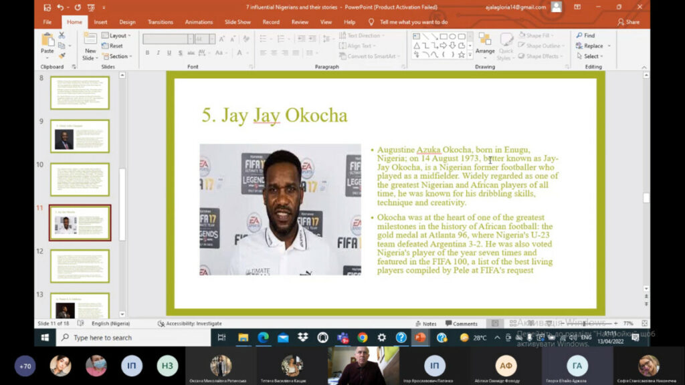The image size is (685, 385).
Task: Click the Share button
Action: (628, 22)
